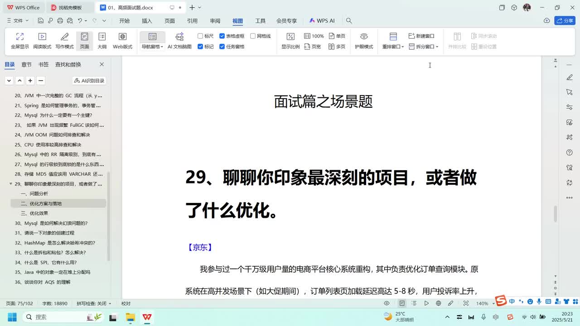This screenshot has width=580, height=326.
Task: Enable the ruler (标尺) checkbox
Action: coord(205,36)
